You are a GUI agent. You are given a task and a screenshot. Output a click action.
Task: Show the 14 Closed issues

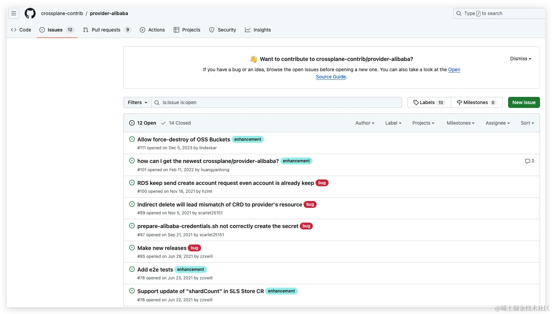[x=176, y=123]
